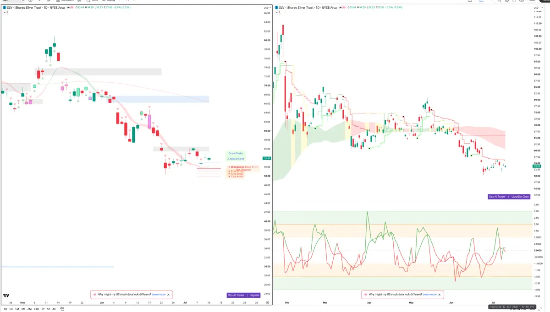Viewport: 550px width, 312px height.
Task: Click the T3 at 49.90 target label
Action: (x=236, y=176)
